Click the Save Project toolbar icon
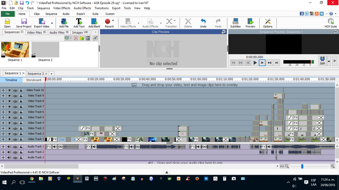Image resolution: width=339 pixels, height=190 pixels. point(24,23)
